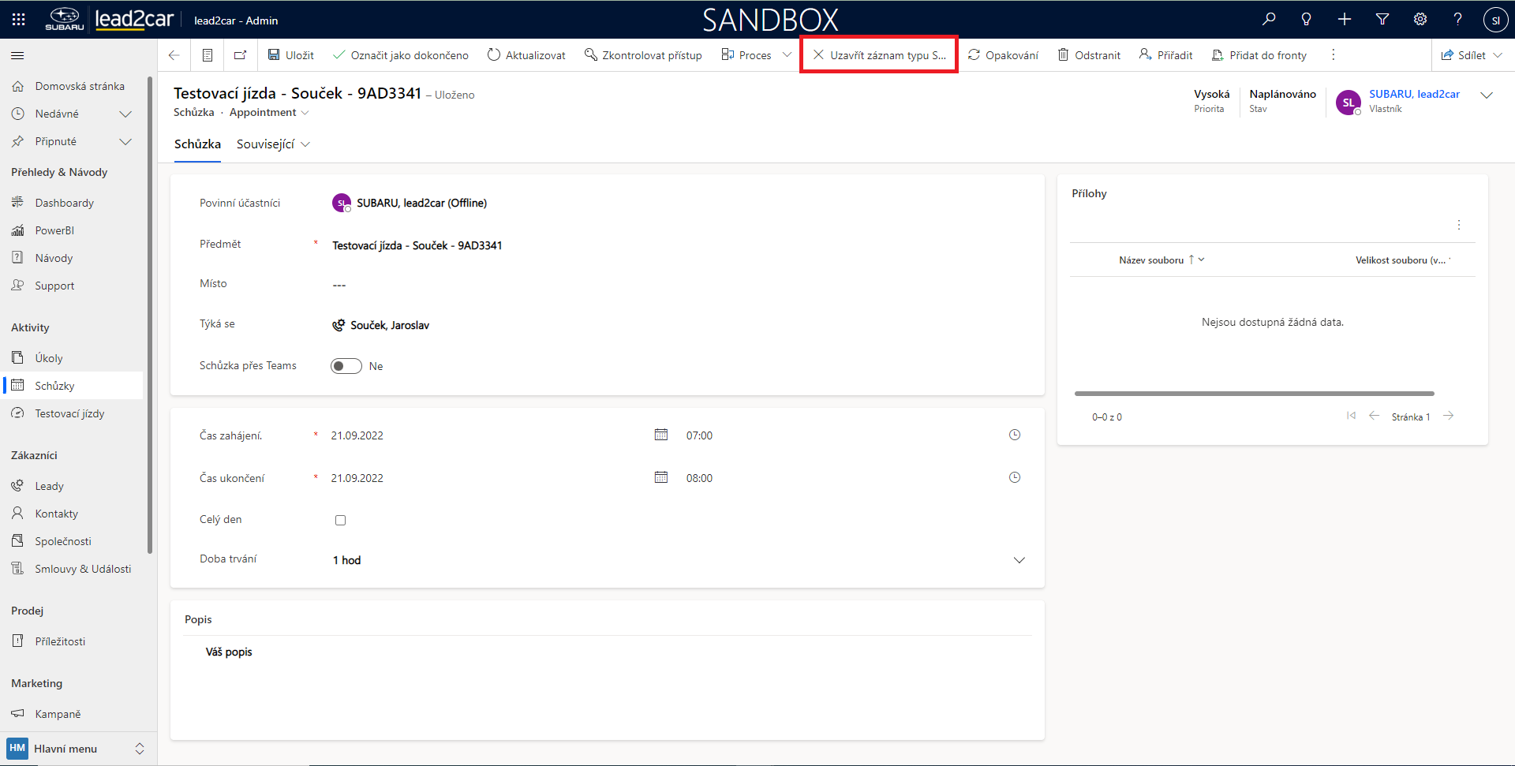Open the Sdílet dropdown chevron
The width and height of the screenshot is (1515, 766).
[x=1498, y=55]
